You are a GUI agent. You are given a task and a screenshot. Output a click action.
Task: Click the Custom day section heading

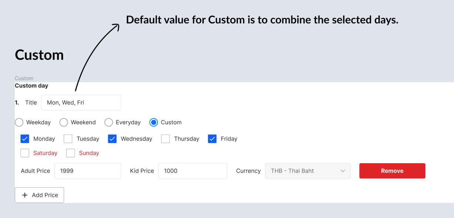[32, 85]
